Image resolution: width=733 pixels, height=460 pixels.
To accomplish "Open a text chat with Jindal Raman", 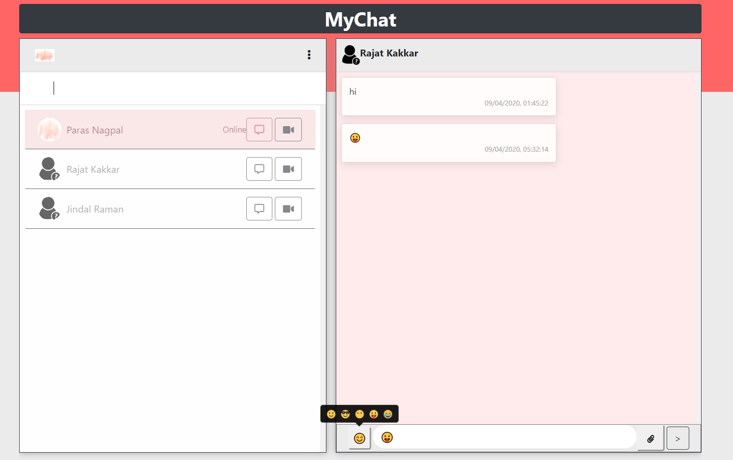I will [x=259, y=209].
